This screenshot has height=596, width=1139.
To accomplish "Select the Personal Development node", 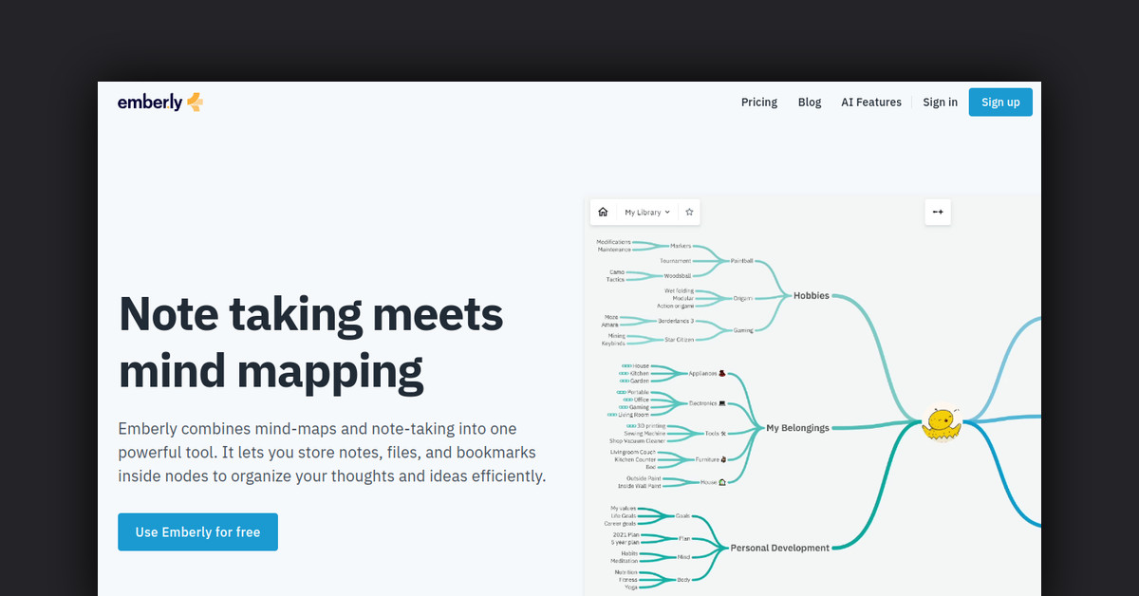I will coord(779,548).
